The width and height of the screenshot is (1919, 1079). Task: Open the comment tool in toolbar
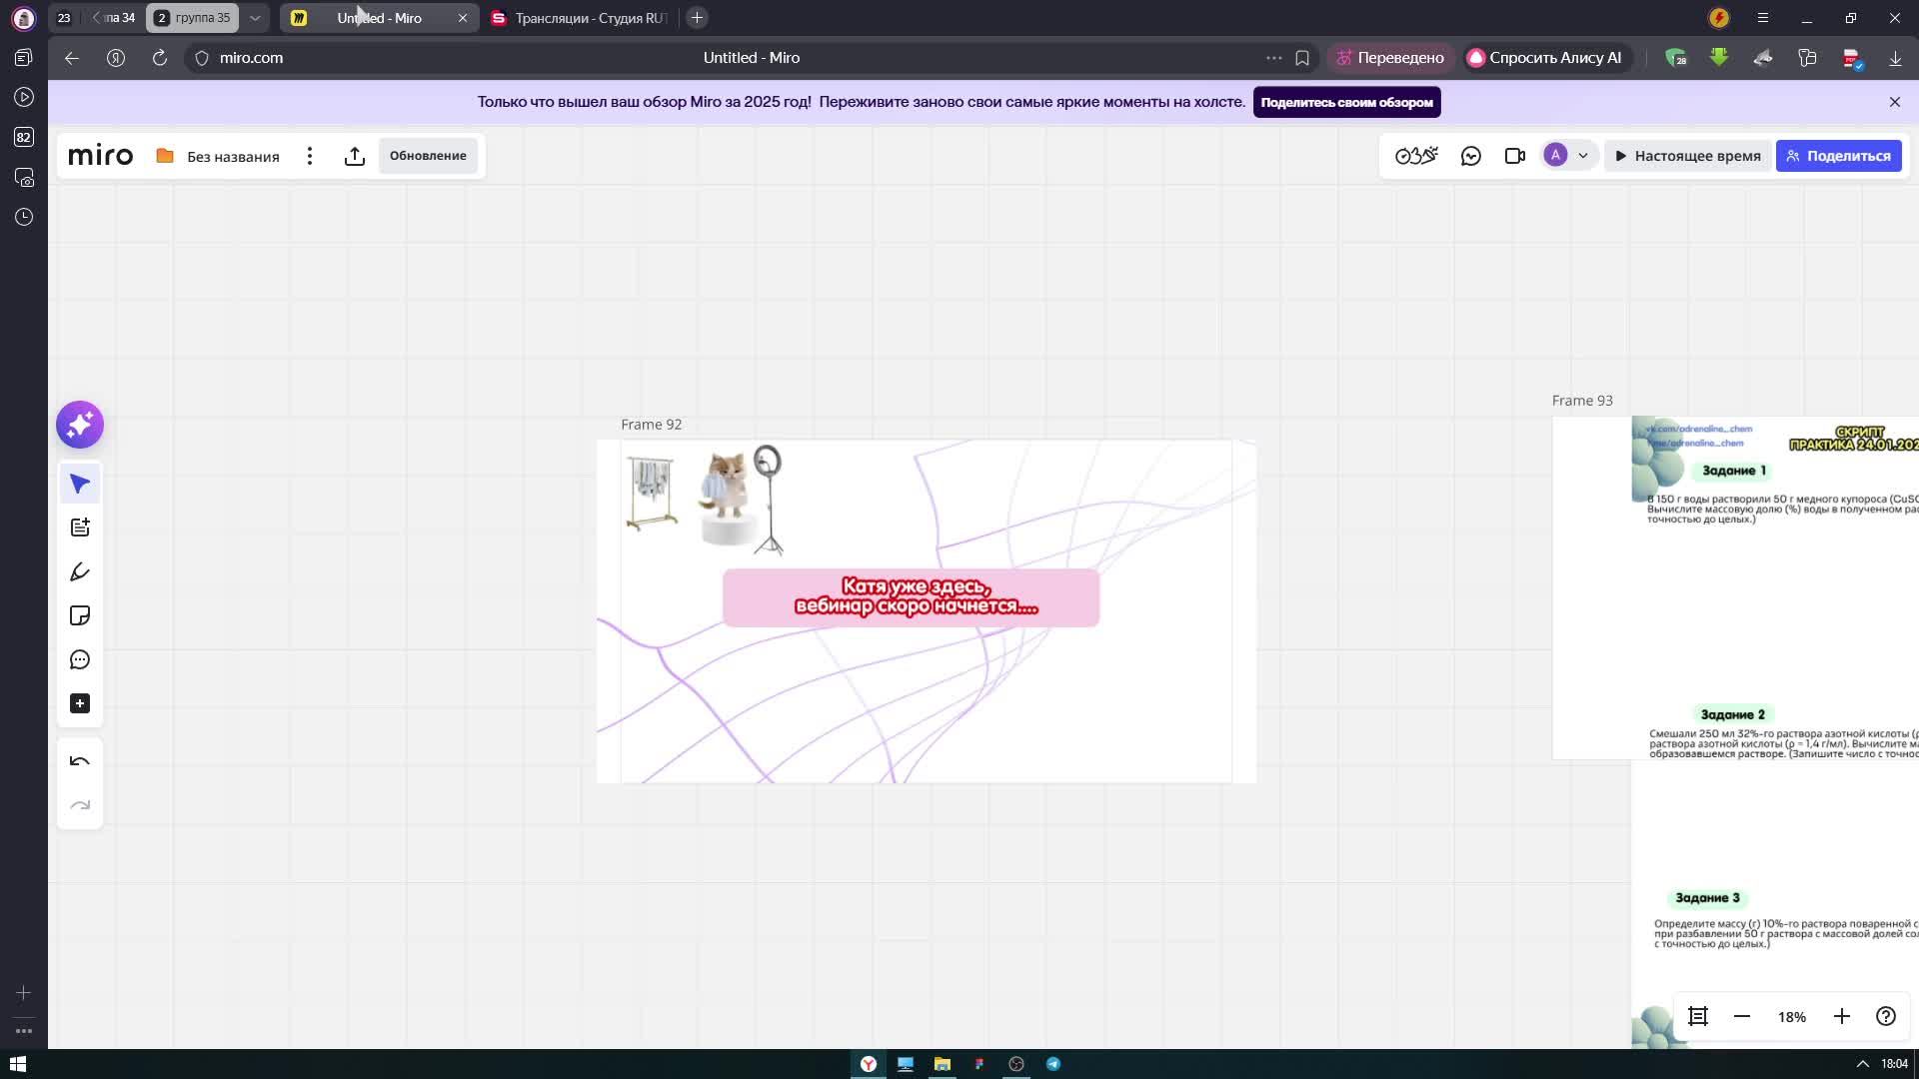point(80,659)
